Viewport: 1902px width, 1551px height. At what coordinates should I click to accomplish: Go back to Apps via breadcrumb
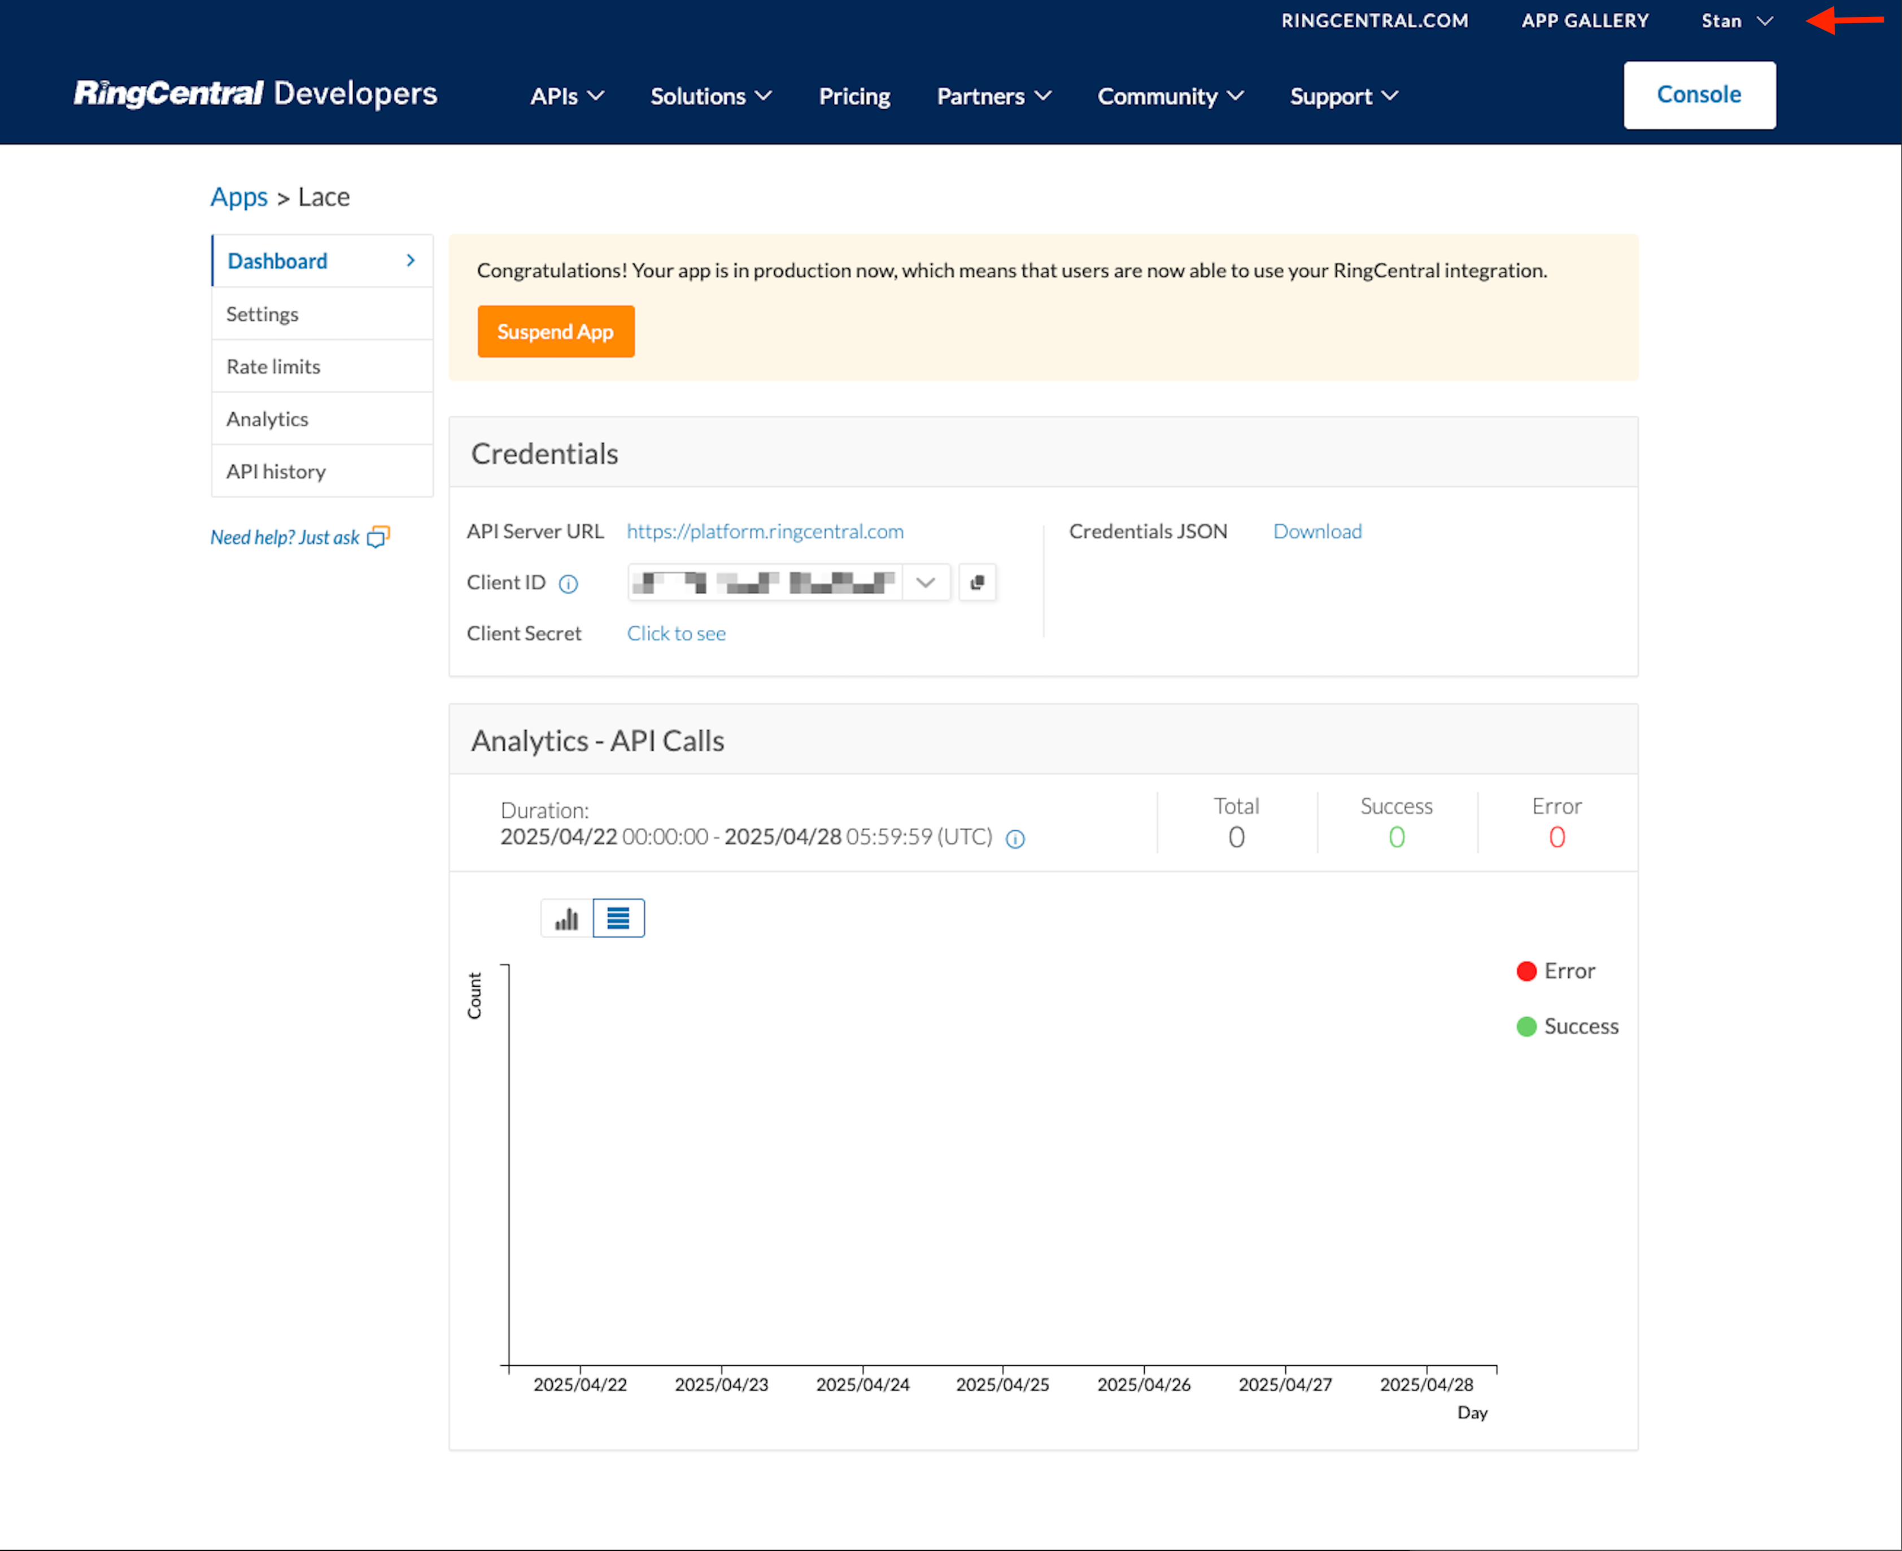(238, 198)
